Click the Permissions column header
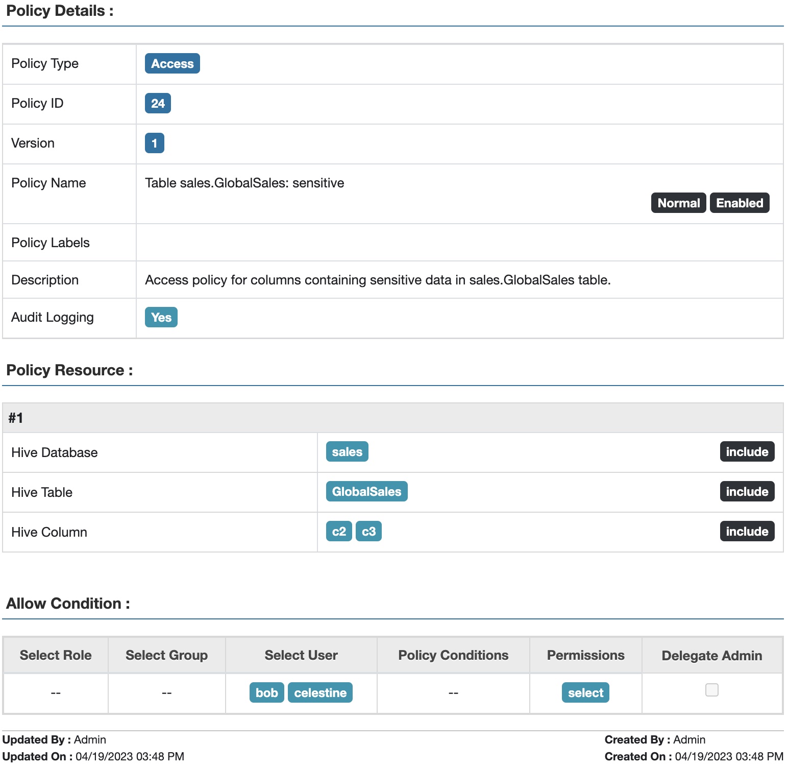 pyautogui.click(x=585, y=655)
